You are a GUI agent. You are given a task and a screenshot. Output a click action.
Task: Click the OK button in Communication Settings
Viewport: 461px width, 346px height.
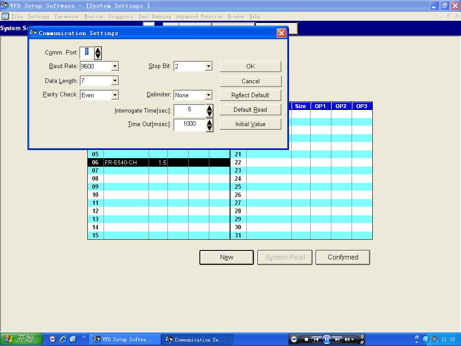250,66
